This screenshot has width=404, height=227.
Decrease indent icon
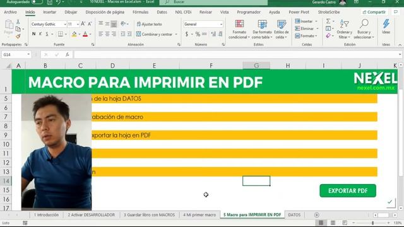(123, 34)
